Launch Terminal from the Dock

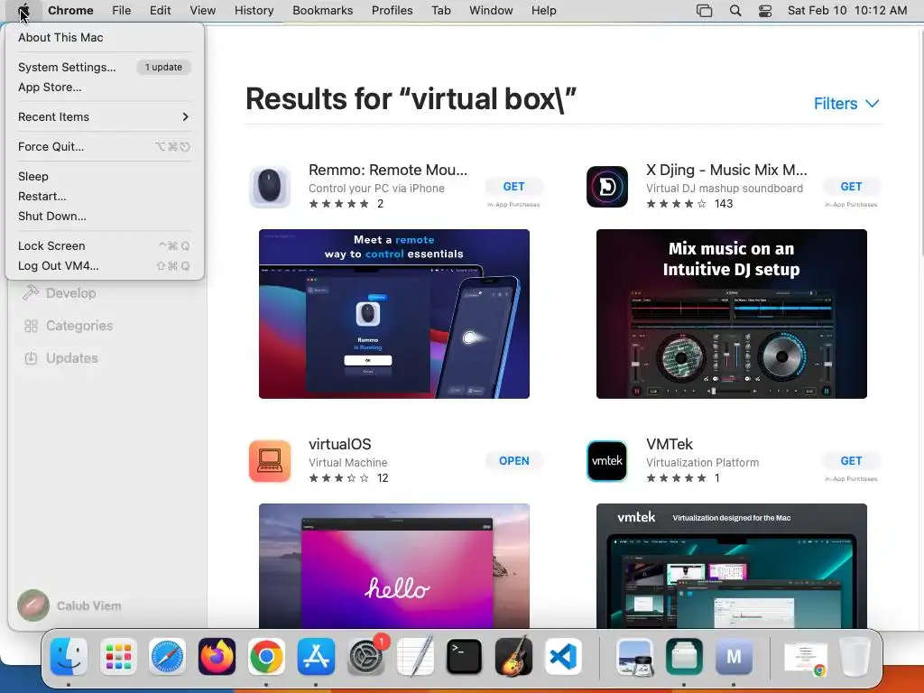click(x=465, y=657)
